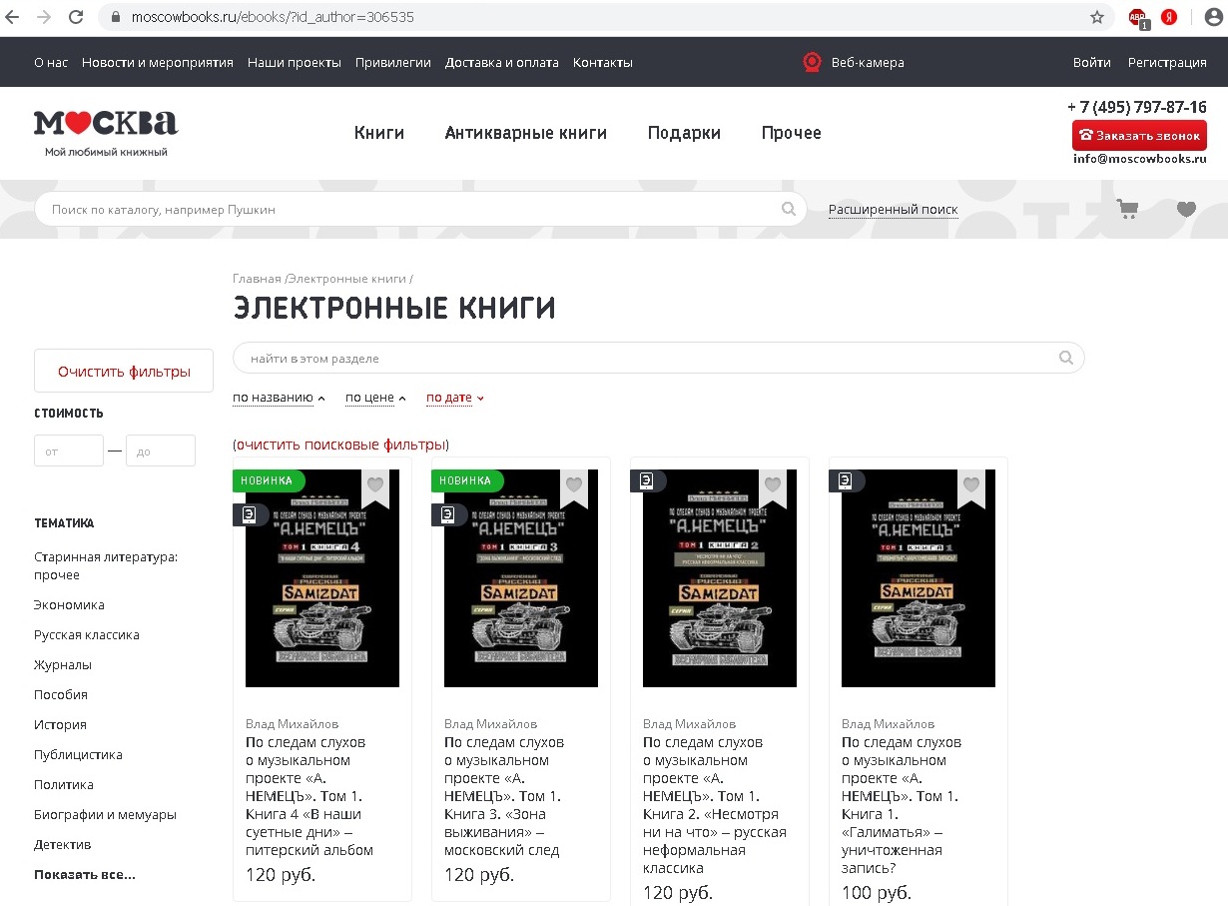1228x906 pixels.
Task: Click the minimum price 'от' field
Action: pyautogui.click(x=69, y=451)
